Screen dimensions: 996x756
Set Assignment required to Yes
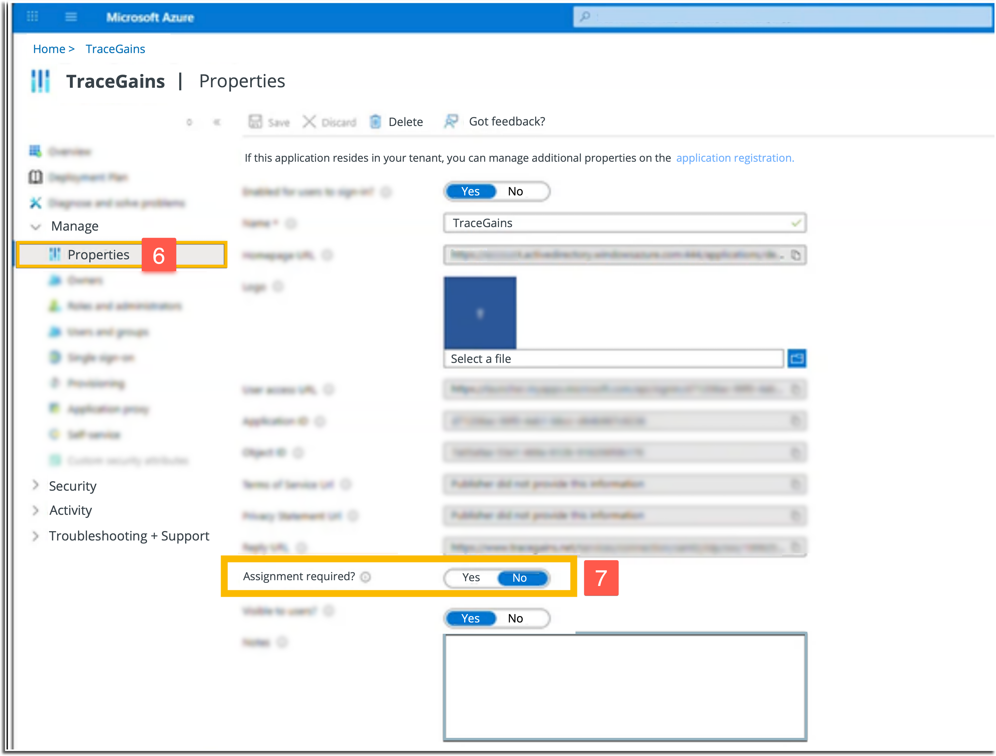click(x=471, y=578)
